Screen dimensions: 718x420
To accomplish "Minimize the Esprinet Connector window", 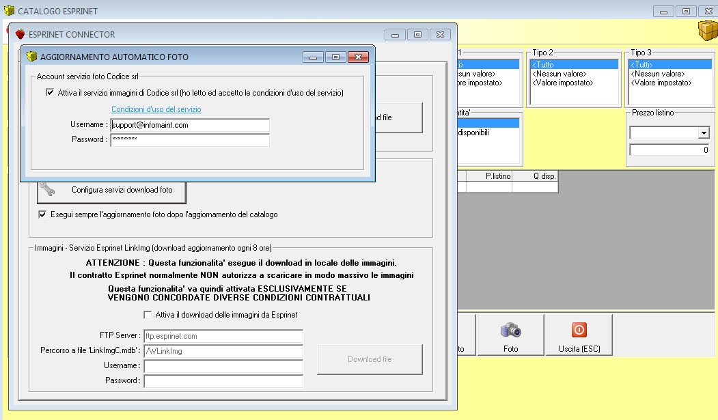I will [395, 34].
